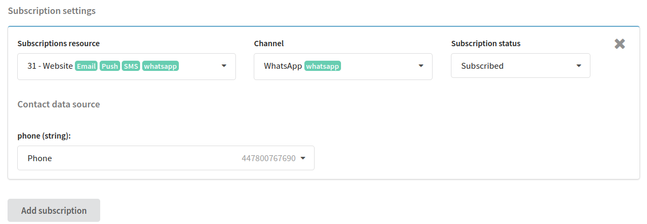The height and width of the screenshot is (224, 647).
Task: Click the Email tag in Subscriptions resource
Action: point(86,66)
